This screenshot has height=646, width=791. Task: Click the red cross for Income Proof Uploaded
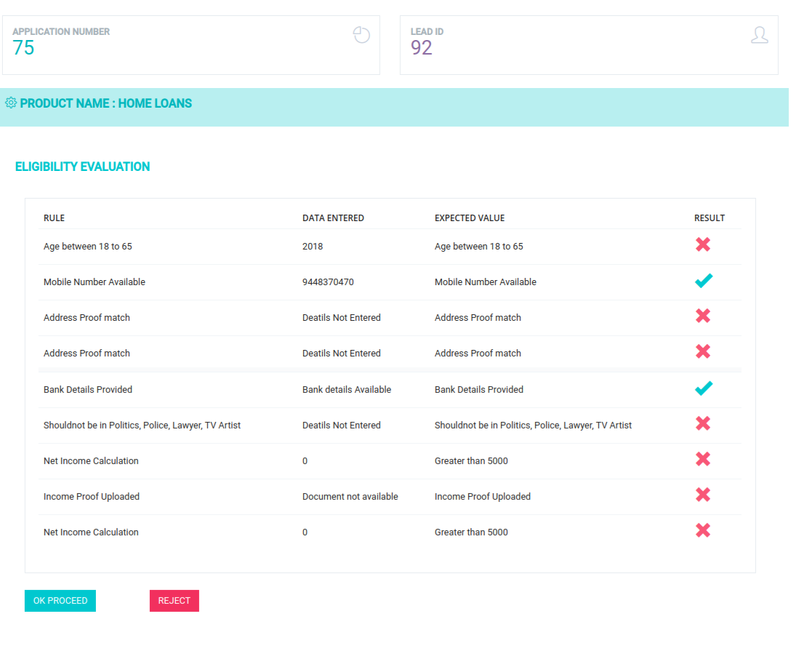(x=702, y=495)
